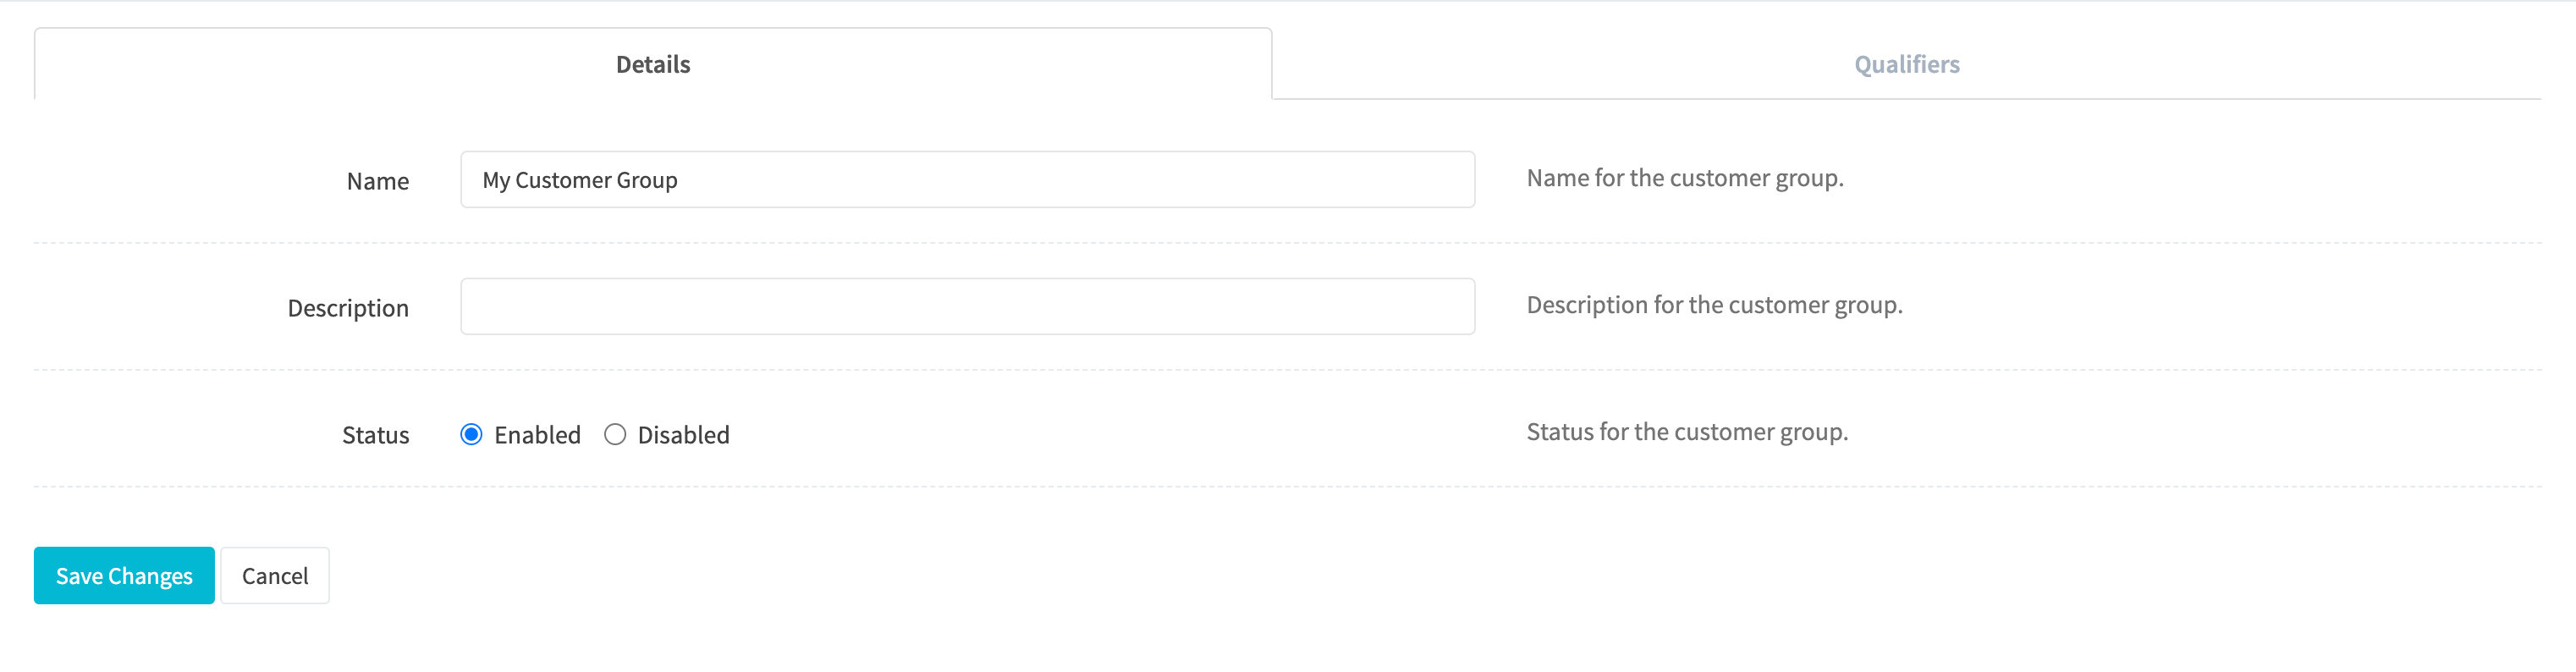Cancel editing the customer group
The image size is (2576, 672).
pyautogui.click(x=275, y=576)
